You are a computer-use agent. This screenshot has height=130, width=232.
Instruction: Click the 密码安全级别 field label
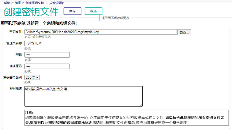(12, 77)
